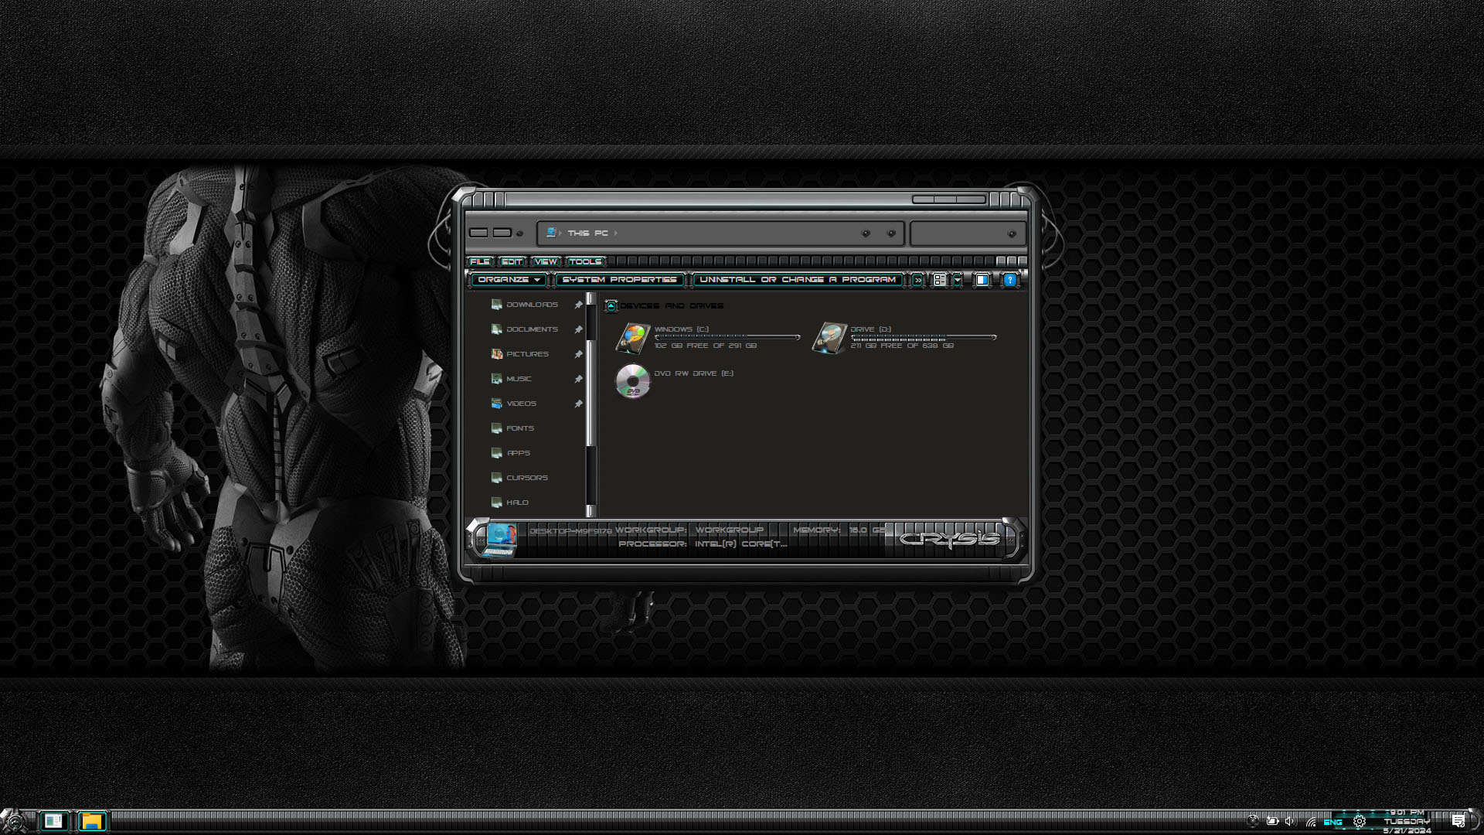Click the Memory 16.0 GB text
The image size is (1484, 835).
click(x=839, y=530)
